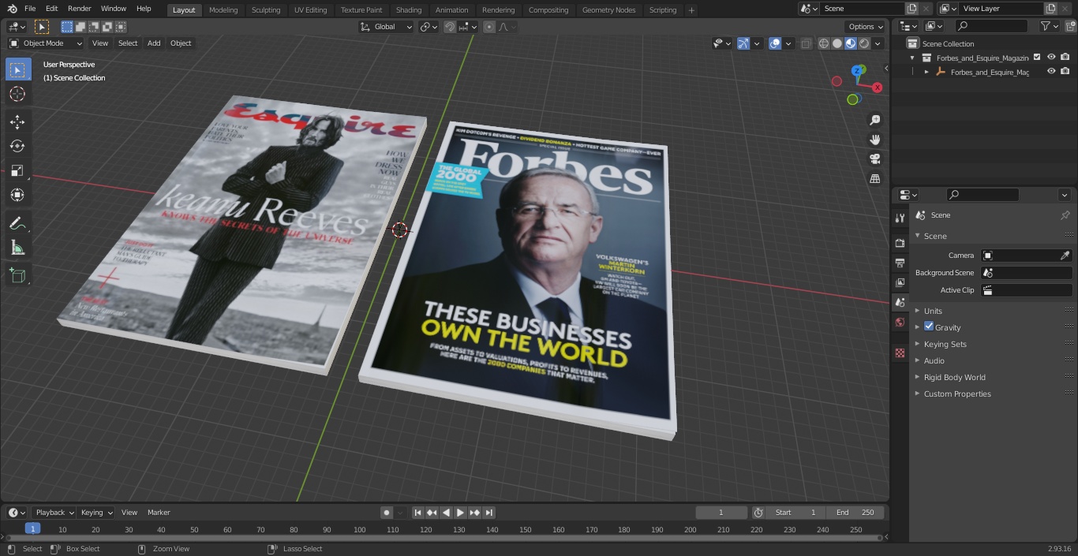This screenshot has width=1078, height=556.
Task: Switch to Wireframe viewport shading
Action: pyautogui.click(x=823, y=43)
